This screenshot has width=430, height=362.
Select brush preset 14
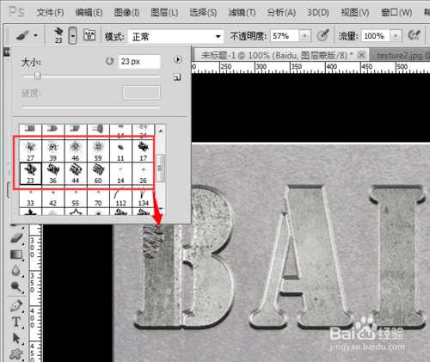pyautogui.click(x=120, y=174)
